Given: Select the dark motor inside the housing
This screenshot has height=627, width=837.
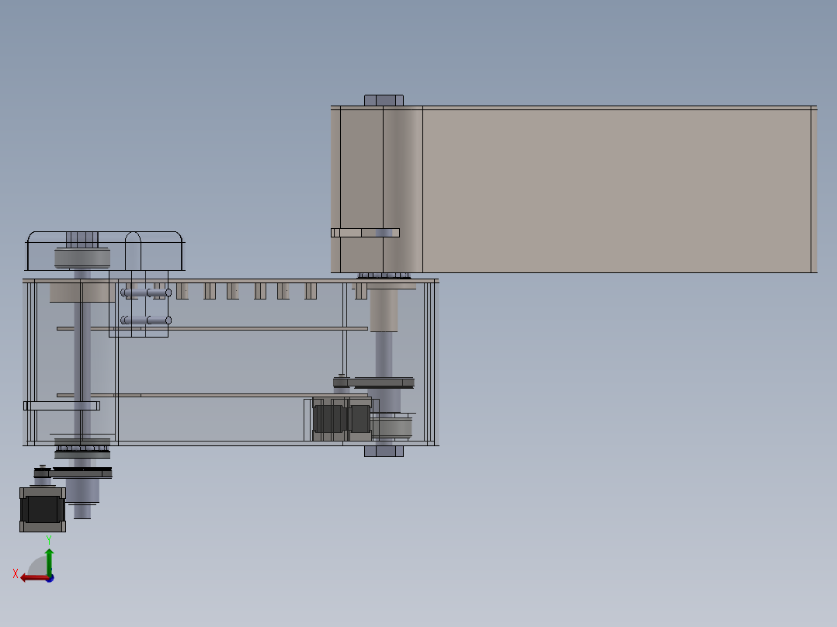Looking at the screenshot, I should click(x=342, y=419).
